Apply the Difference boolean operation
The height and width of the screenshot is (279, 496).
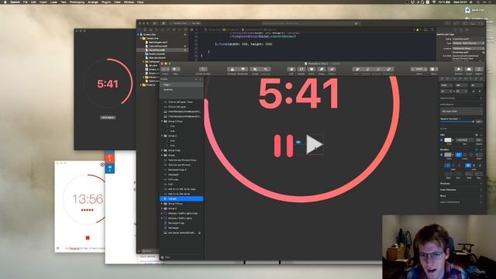pyautogui.click(x=389, y=69)
